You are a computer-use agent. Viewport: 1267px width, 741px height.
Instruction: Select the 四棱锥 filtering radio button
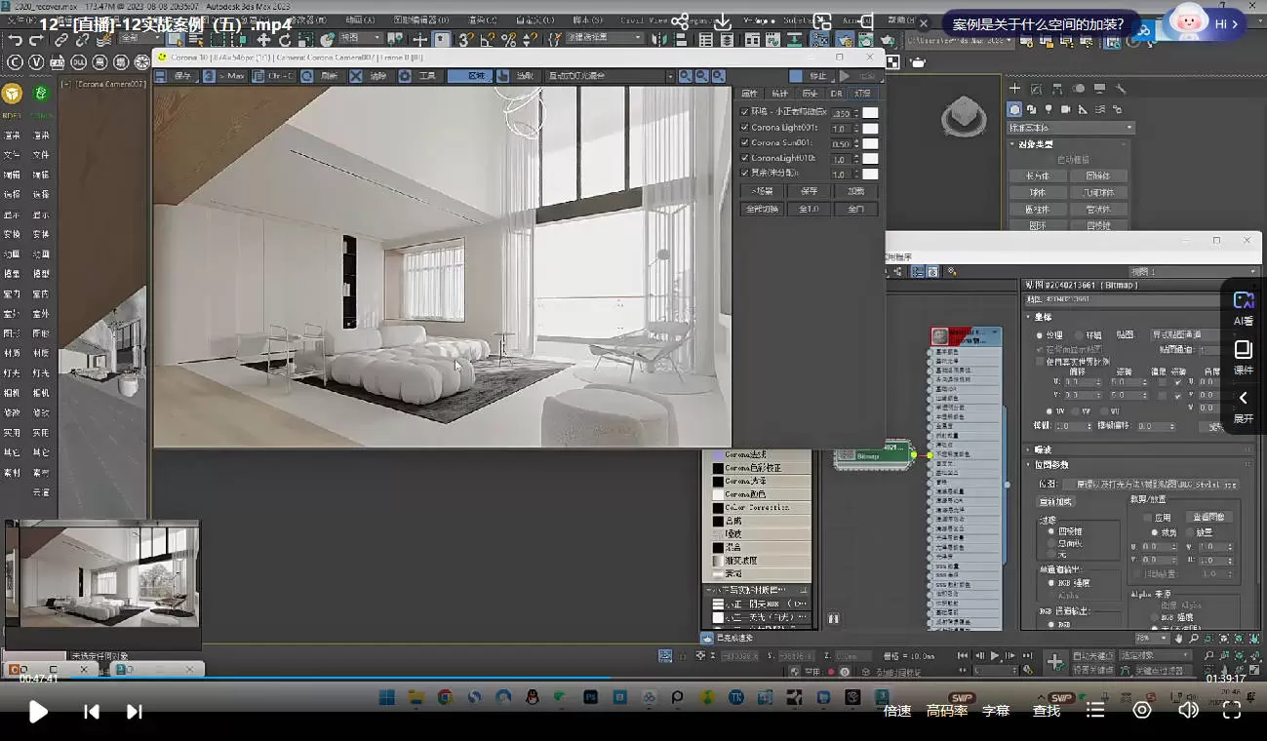point(1051,532)
